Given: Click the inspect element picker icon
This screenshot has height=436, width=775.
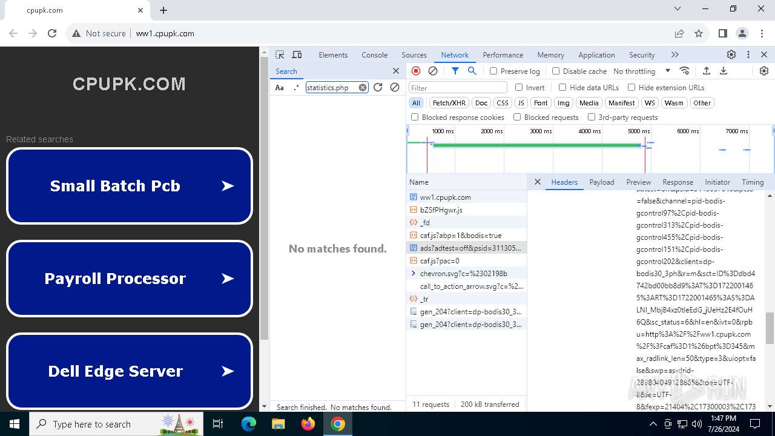Looking at the screenshot, I should click(280, 54).
